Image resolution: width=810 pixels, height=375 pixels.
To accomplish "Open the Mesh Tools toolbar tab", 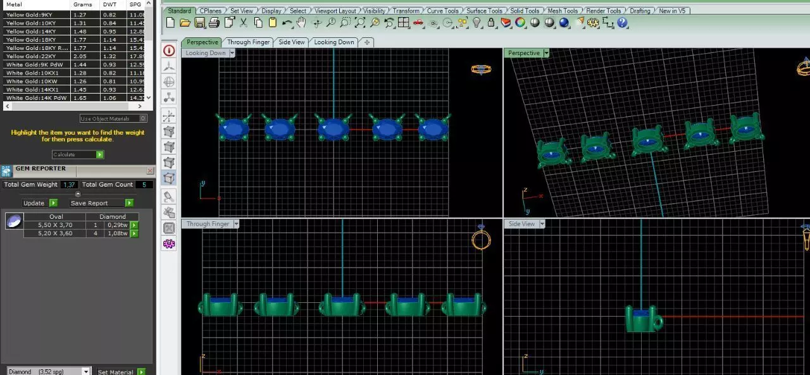I will [563, 11].
